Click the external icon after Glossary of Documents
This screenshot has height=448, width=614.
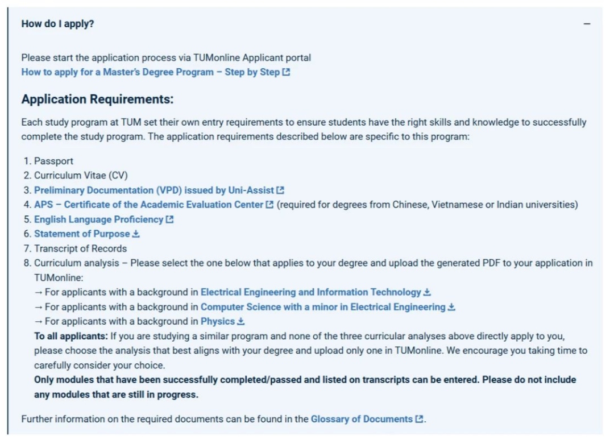pos(419,419)
